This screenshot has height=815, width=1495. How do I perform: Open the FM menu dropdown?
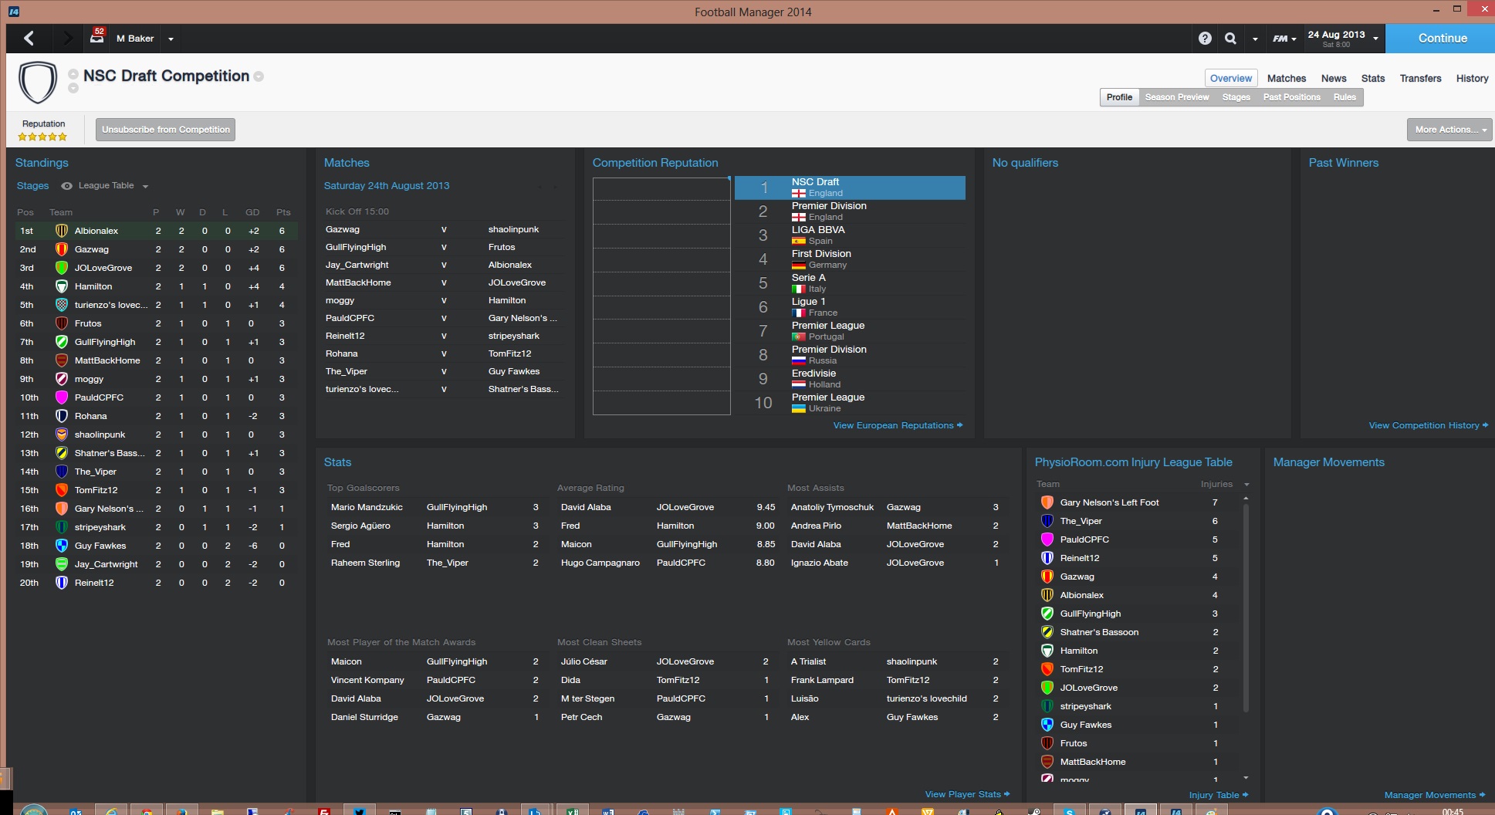coord(1284,39)
